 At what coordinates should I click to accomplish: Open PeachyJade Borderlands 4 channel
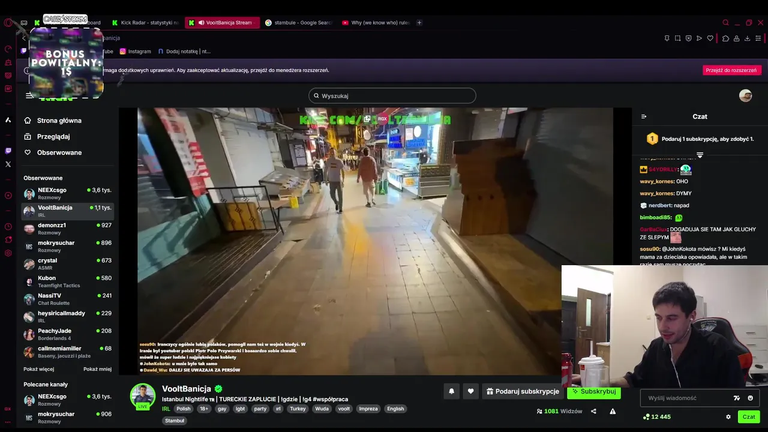[x=67, y=334]
